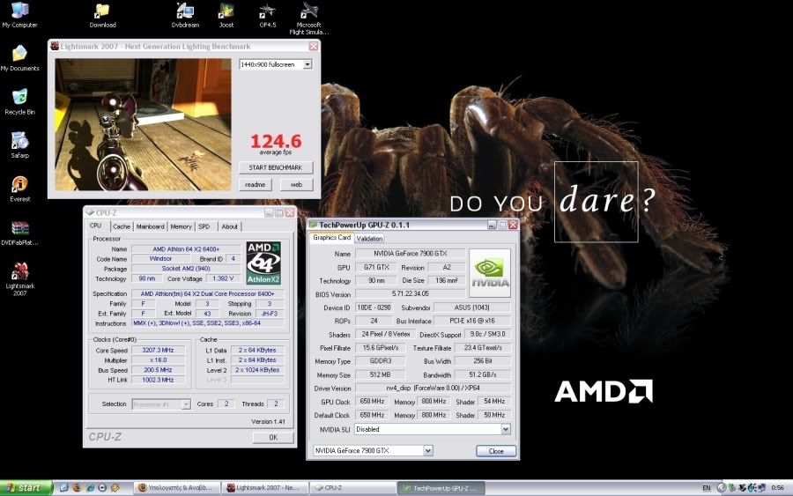Switch to Lightsmark 2007 taskbar button

pyautogui.click(x=264, y=488)
